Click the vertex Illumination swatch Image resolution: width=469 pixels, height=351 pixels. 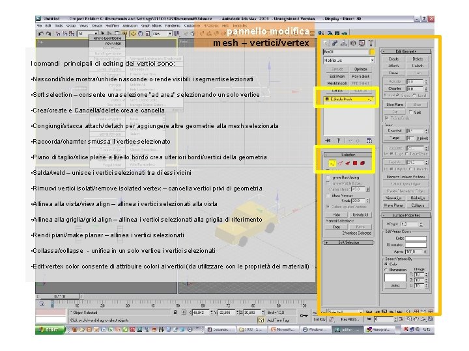416,245
